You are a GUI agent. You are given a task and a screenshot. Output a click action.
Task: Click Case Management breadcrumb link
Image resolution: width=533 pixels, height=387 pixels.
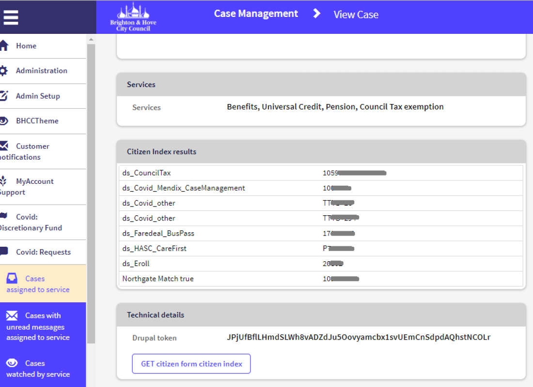256,14
